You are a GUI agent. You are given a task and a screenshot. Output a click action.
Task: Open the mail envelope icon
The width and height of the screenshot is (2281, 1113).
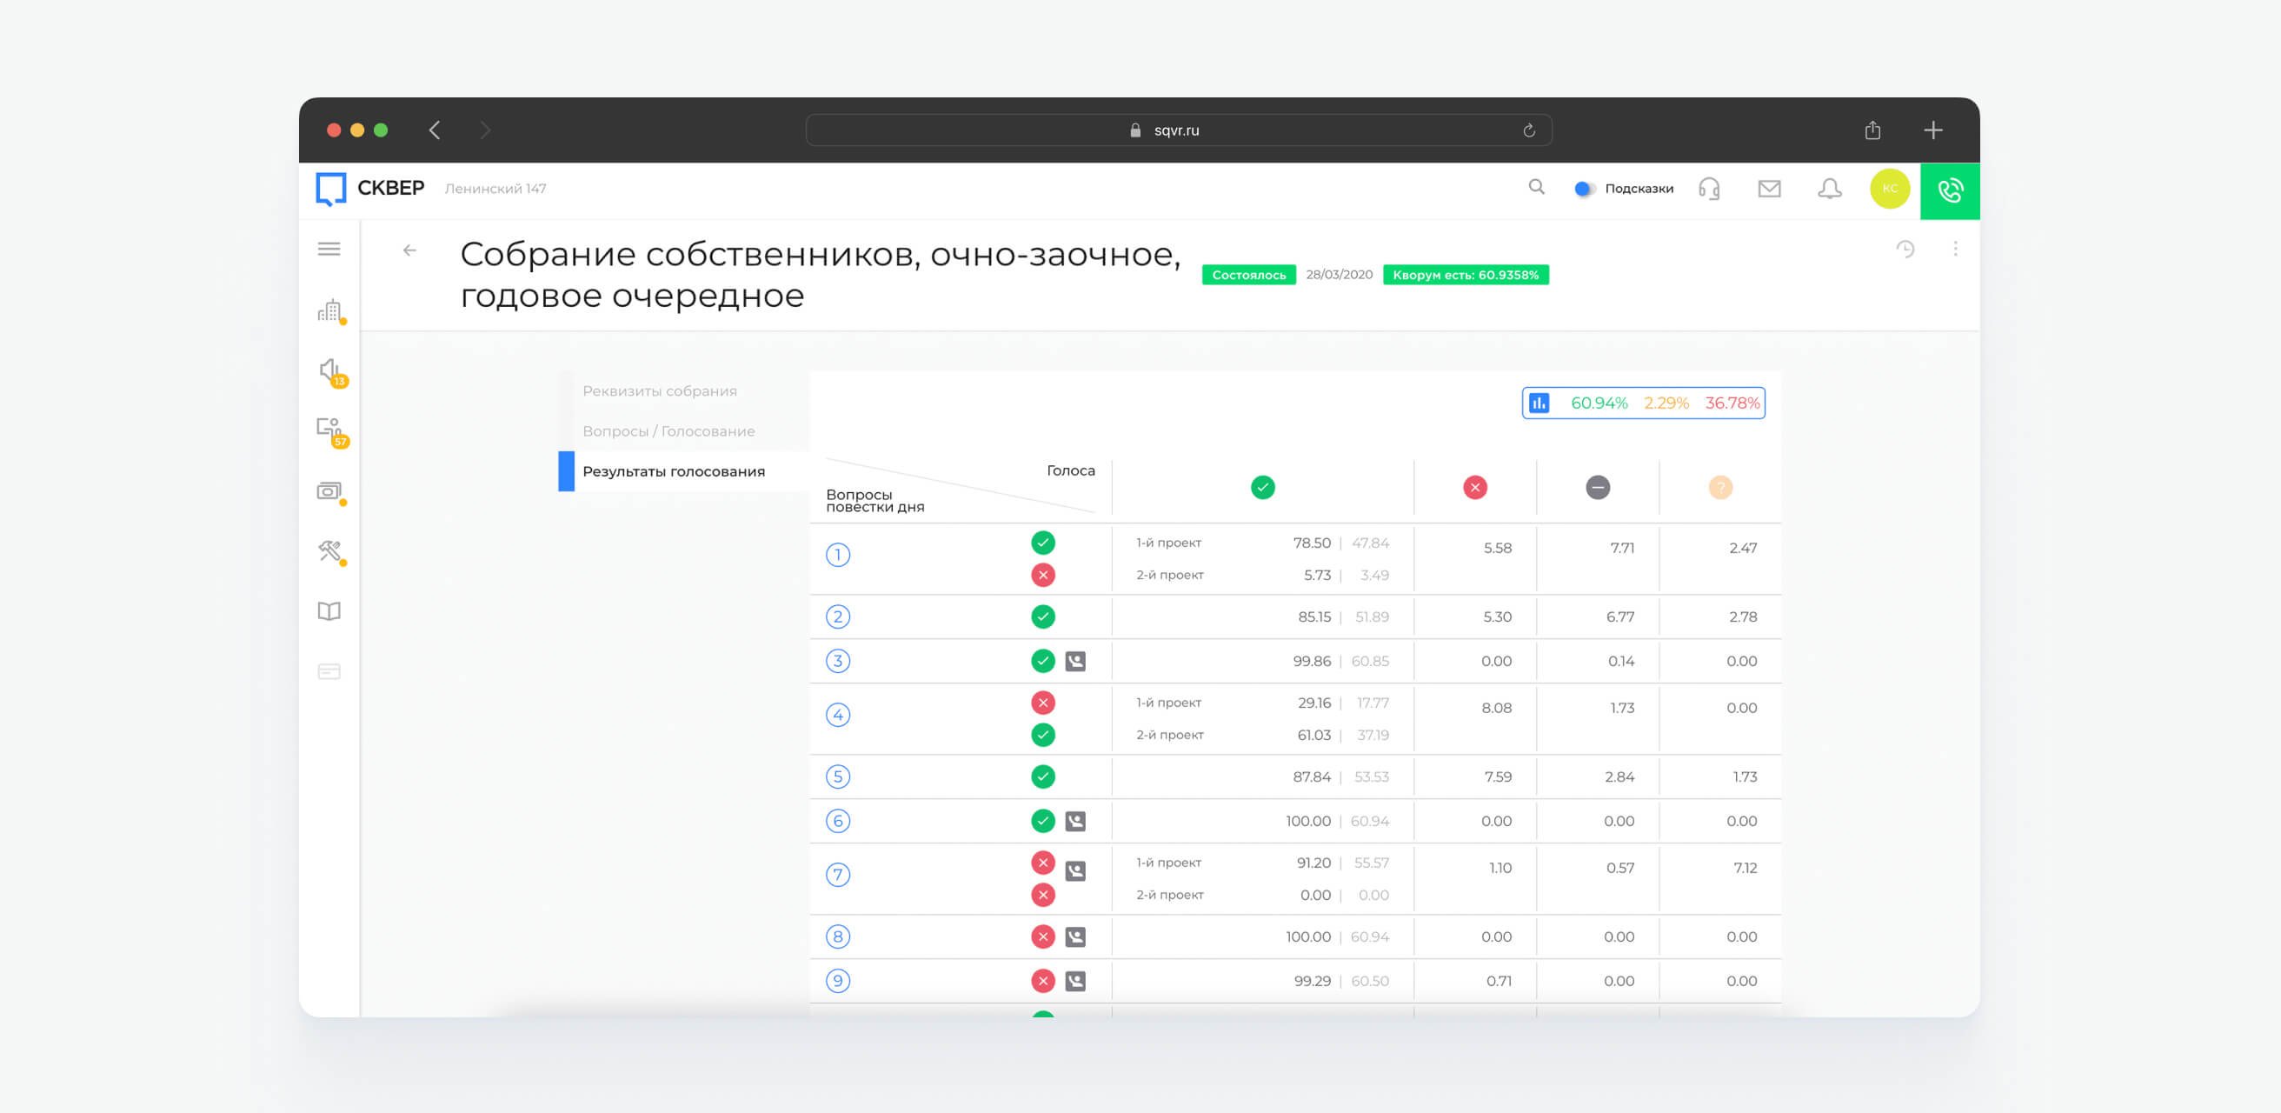coord(1769,189)
